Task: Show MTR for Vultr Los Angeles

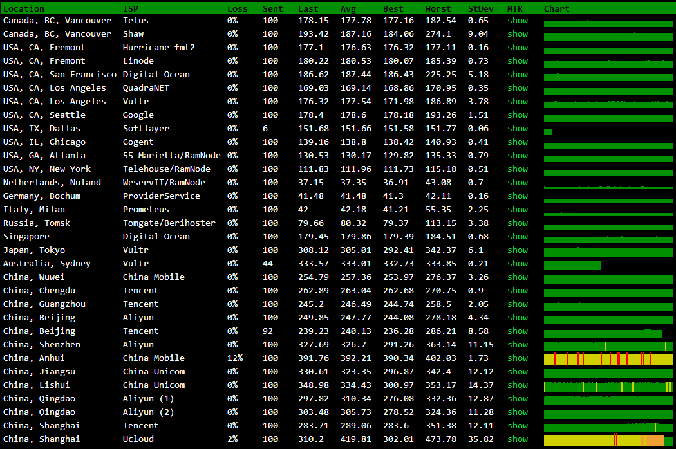Action: point(518,101)
